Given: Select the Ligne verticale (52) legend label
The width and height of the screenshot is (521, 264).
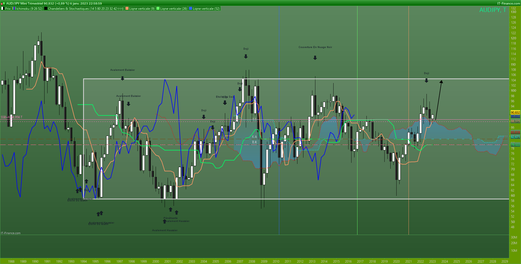Looking at the screenshot, I should (x=206, y=9).
